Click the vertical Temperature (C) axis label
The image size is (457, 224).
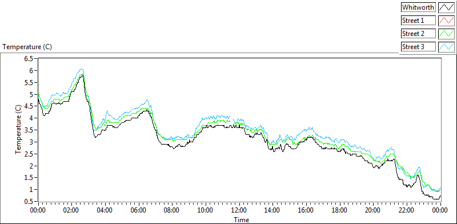pos(18,130)
